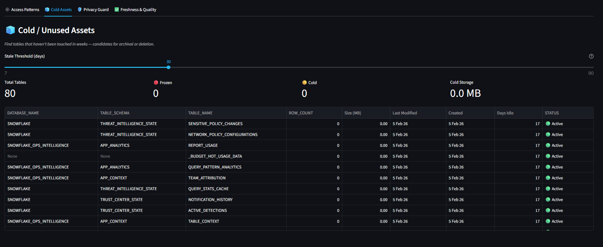The width and height of the screenshot is (603, 247).
Task: Select the Cold Assets tab
Action: coord(61,10)
